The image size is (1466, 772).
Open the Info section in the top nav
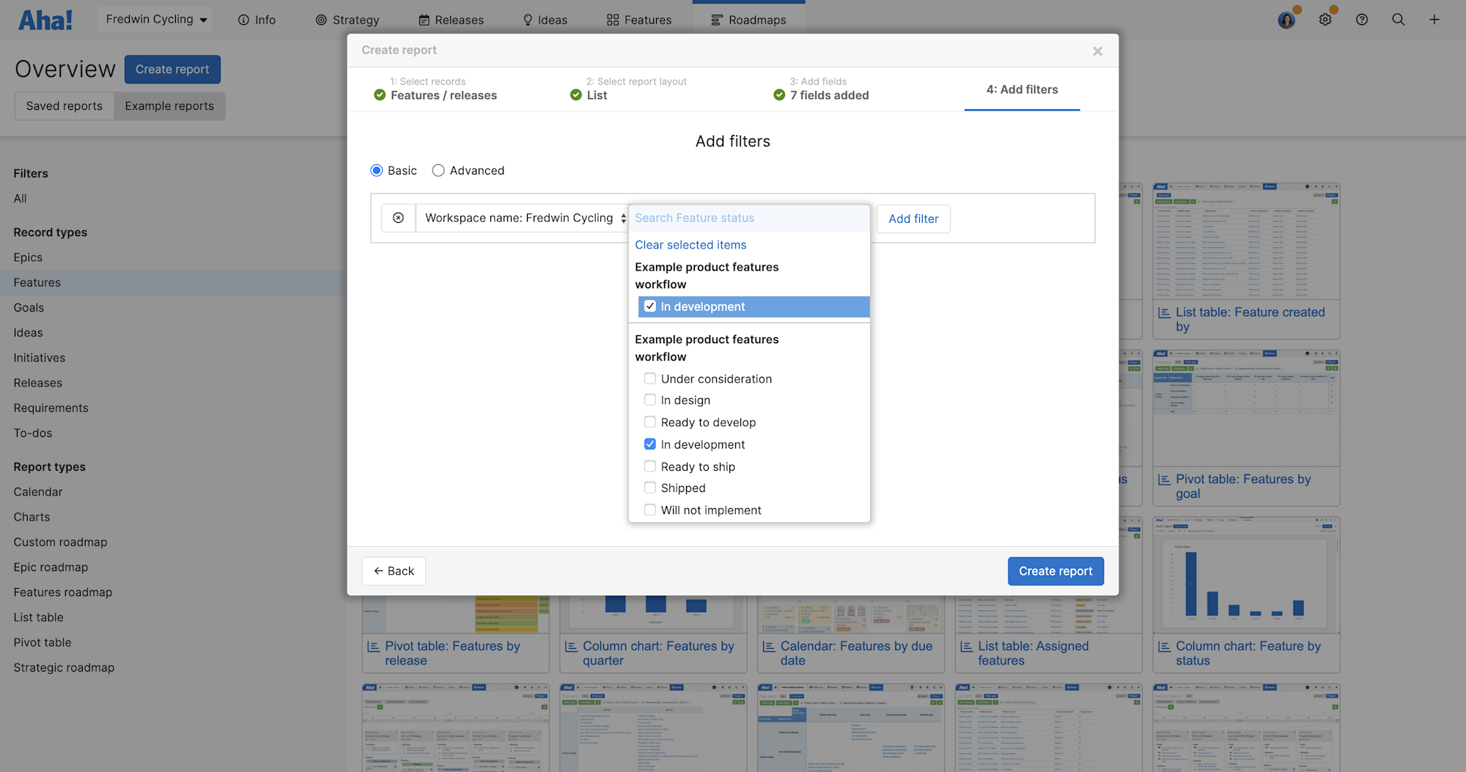[257, 20]
